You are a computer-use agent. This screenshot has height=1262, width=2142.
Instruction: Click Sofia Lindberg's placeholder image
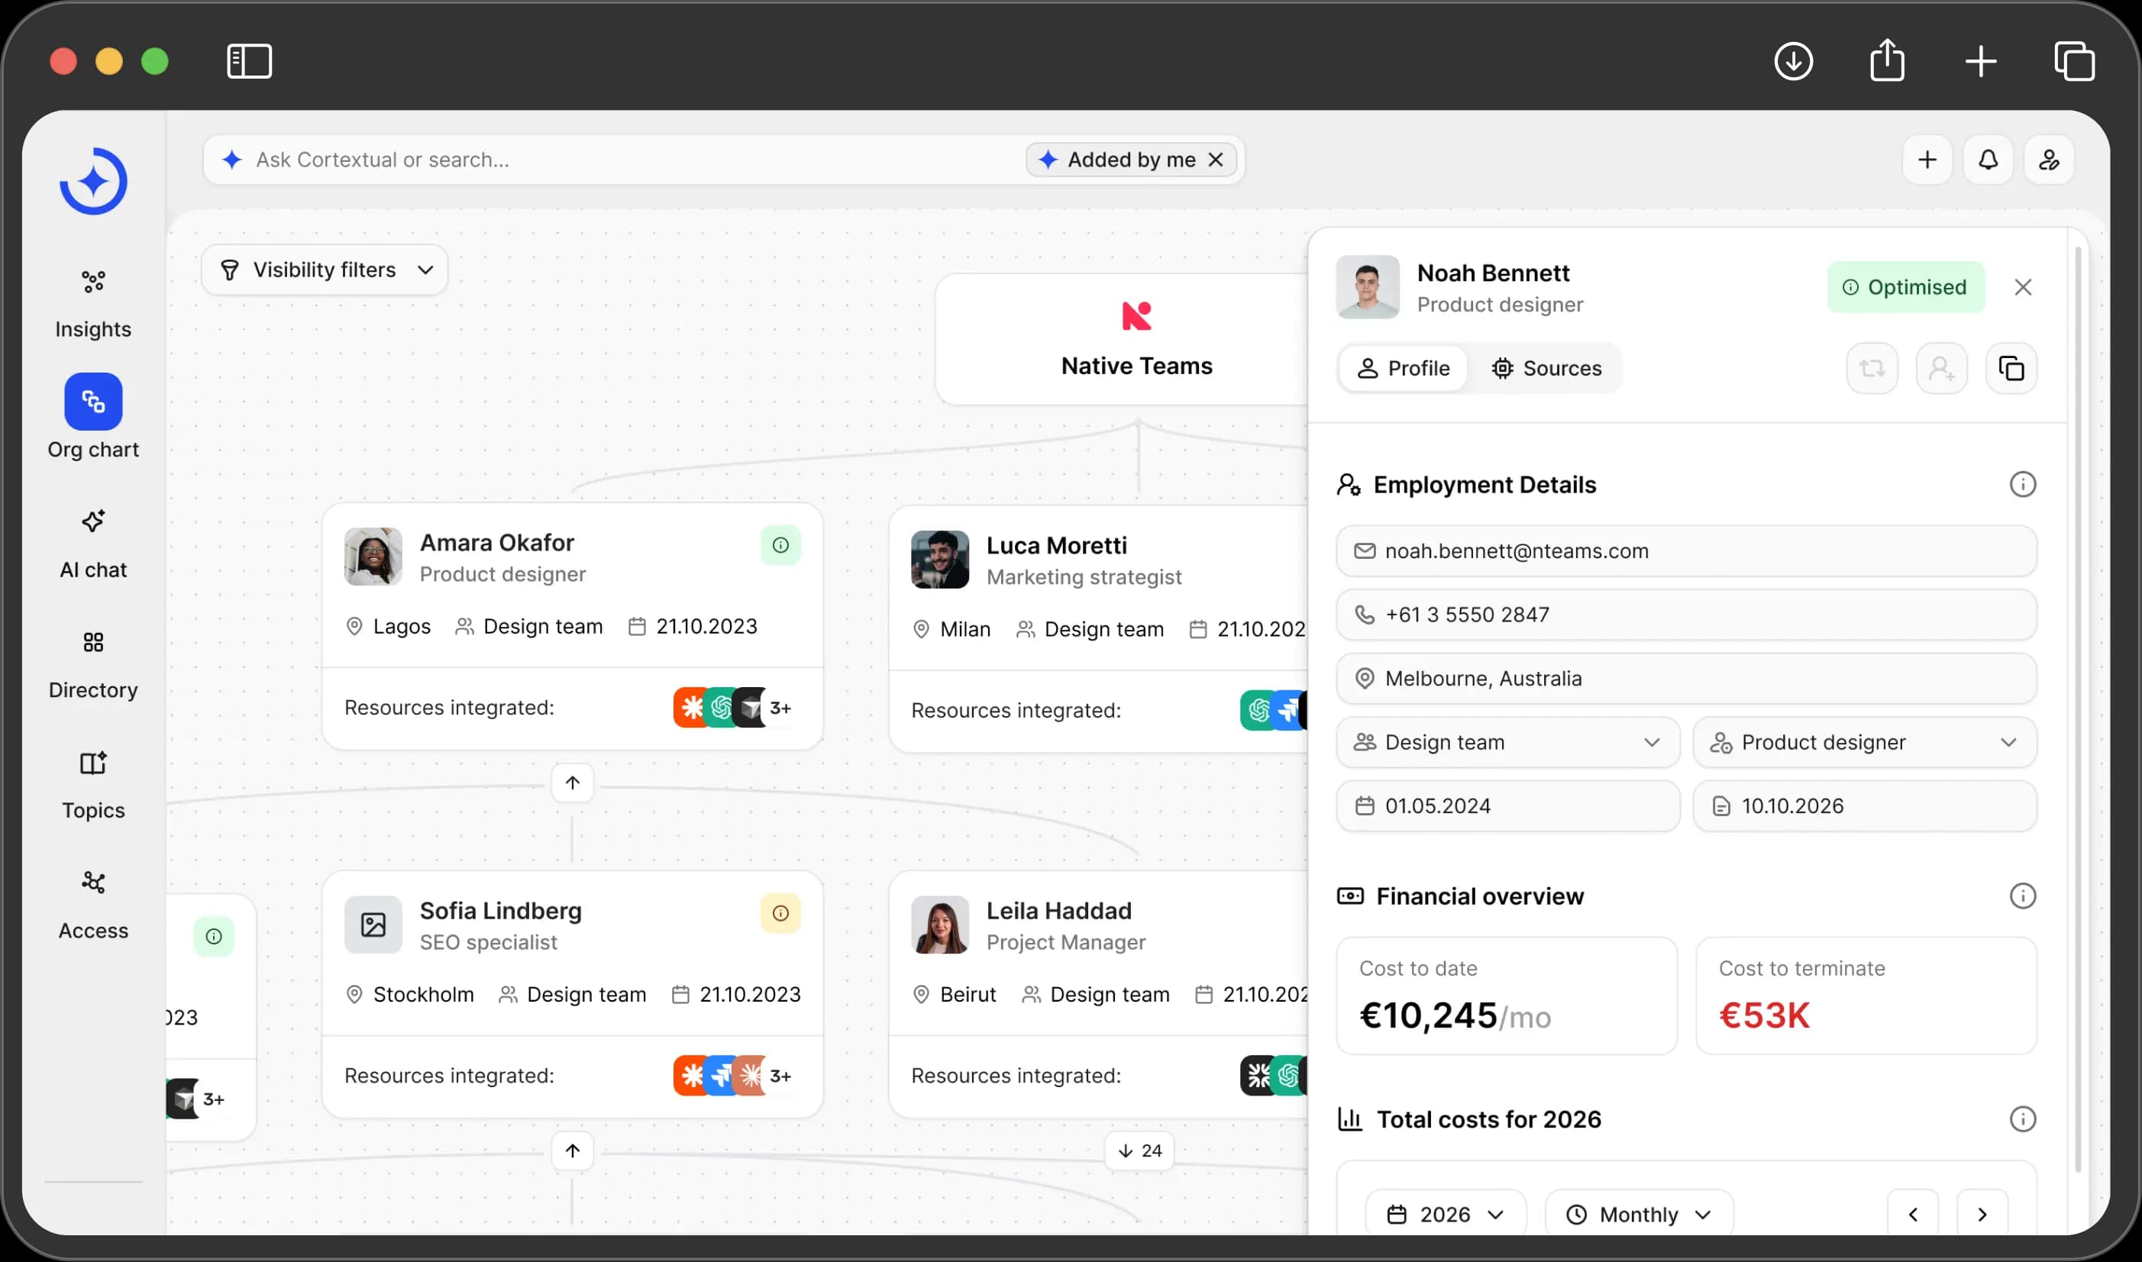[x=373, y=925]
